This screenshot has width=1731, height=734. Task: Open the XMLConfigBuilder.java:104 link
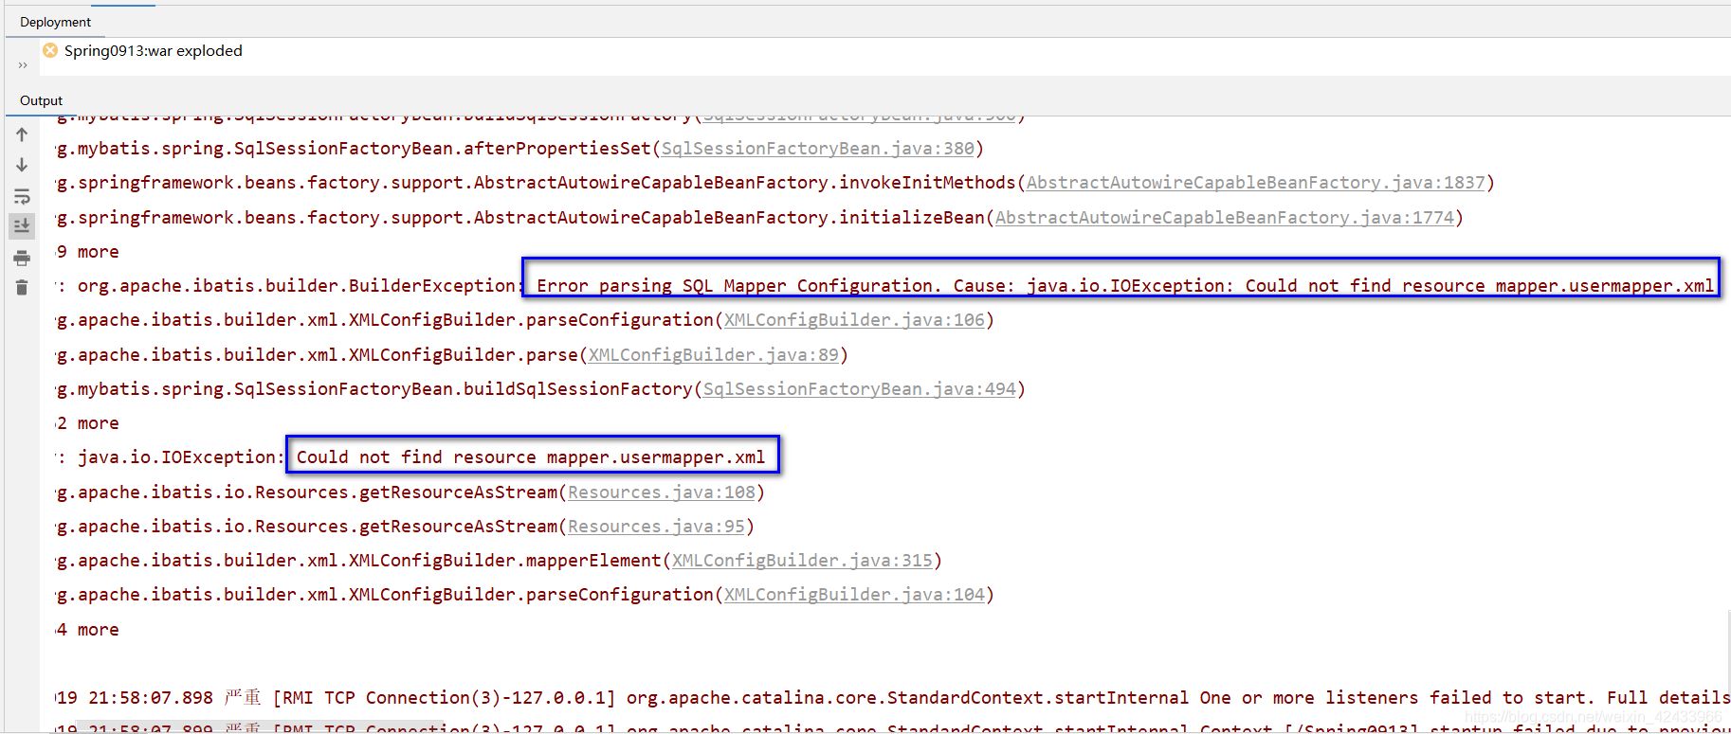coord(854,595)
